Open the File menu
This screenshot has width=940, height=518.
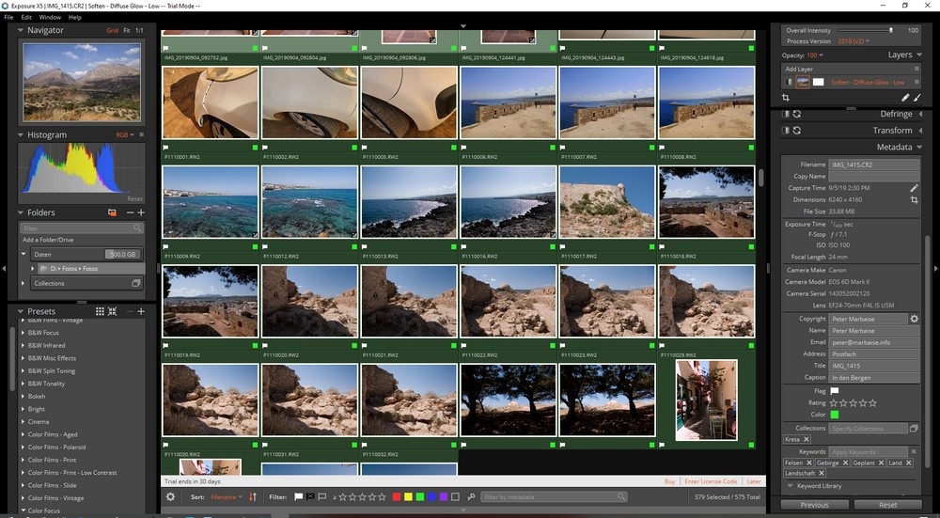click(x=8, y=17)
